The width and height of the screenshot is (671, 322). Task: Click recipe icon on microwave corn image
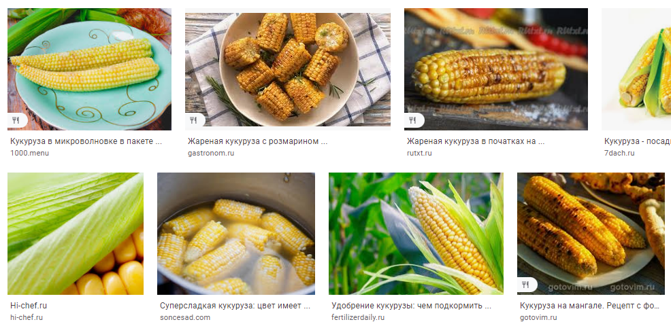(16, 120)
